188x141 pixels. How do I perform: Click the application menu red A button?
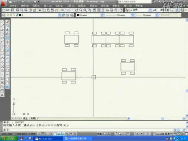click(3, 3)
